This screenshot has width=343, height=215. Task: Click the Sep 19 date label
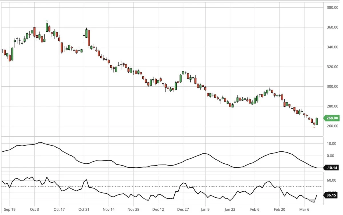click(9, 209)
